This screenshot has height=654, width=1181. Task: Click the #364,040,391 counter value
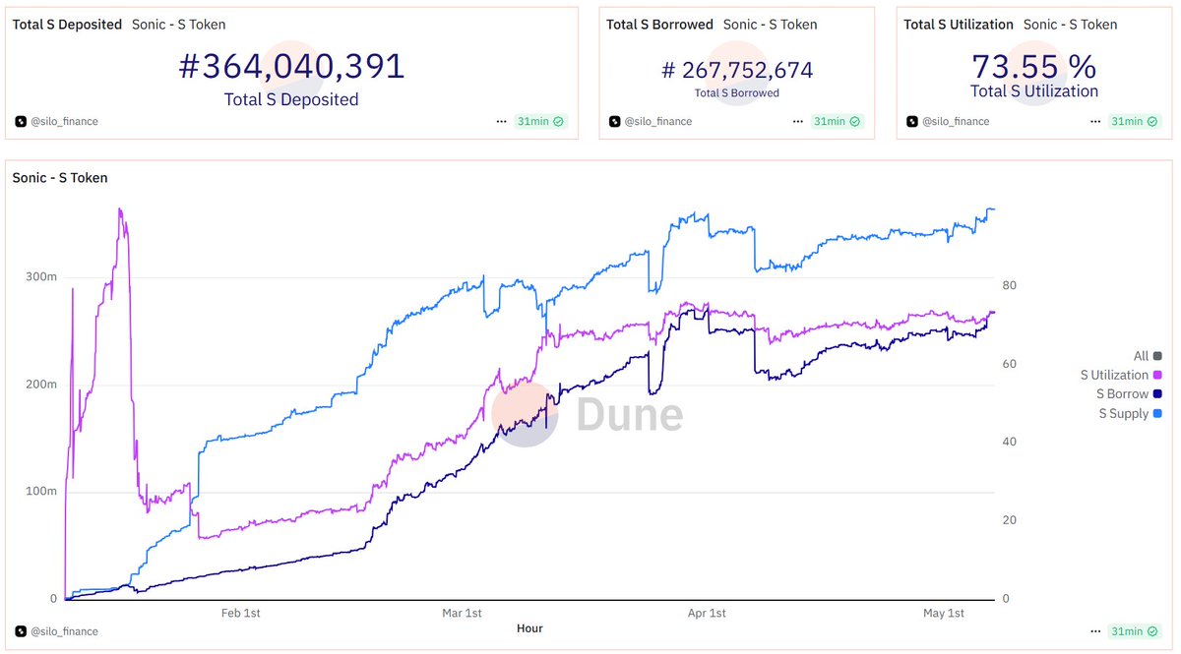coord(291,67)
